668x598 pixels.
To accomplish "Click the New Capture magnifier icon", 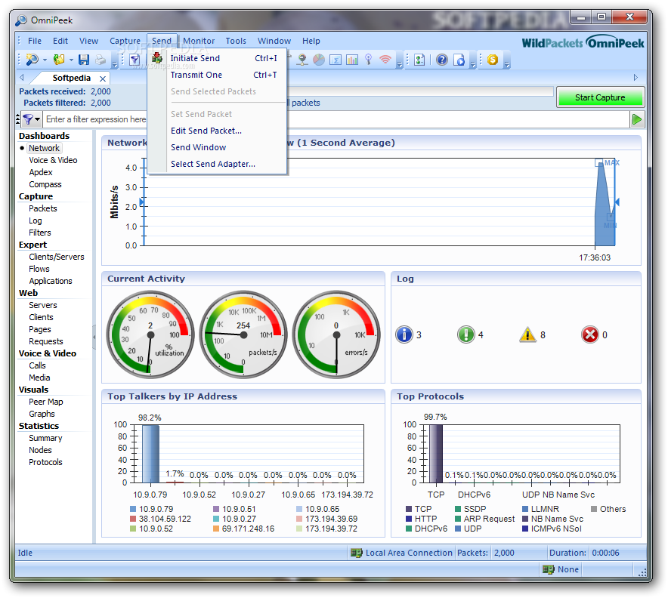I will click(x=32, y=60).
